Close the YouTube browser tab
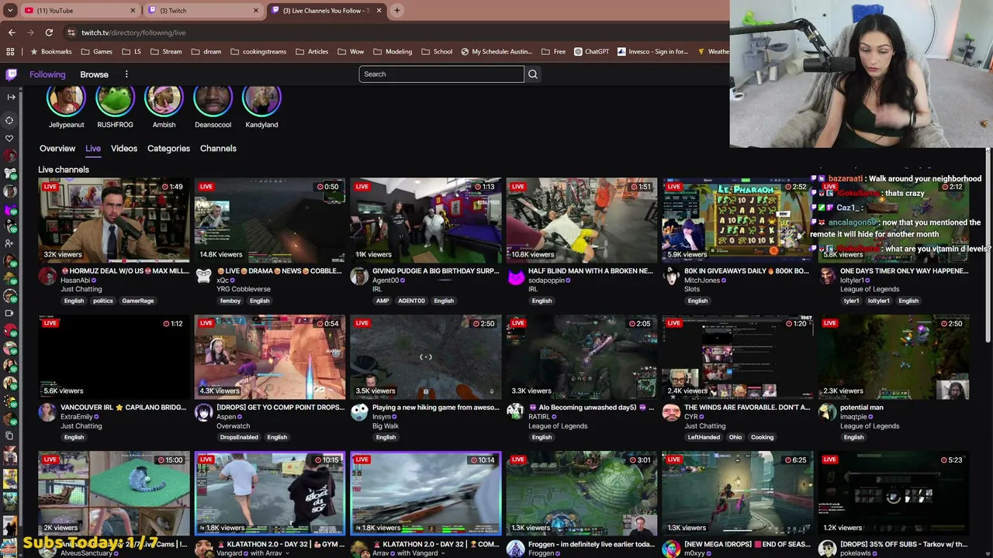The height and width of the screenshot is (558, 993). pyautogui.click(x=133, y=11)
